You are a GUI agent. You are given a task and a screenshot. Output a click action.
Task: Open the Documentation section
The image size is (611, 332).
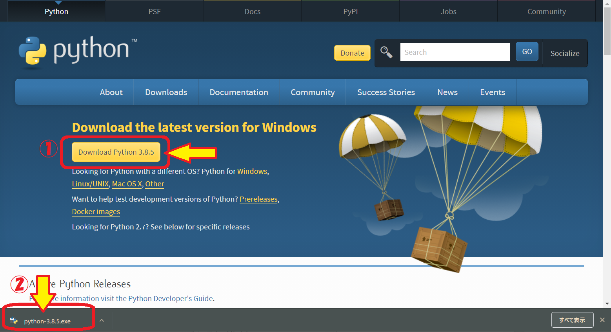239,92
